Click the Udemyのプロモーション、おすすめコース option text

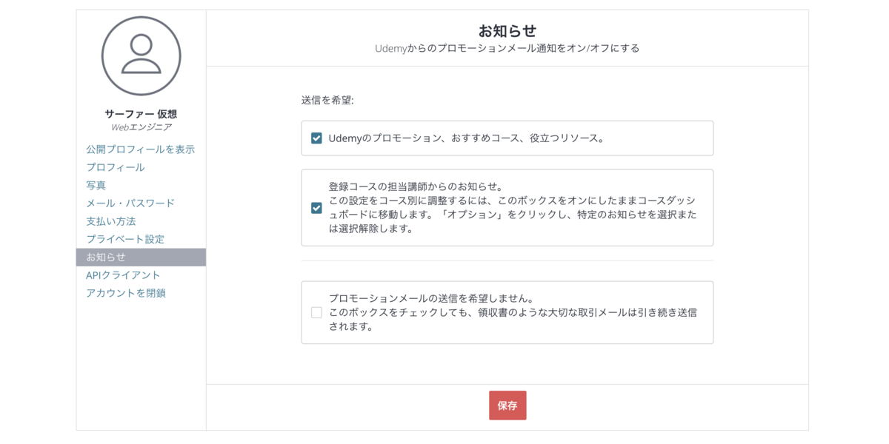click(467, 138)
